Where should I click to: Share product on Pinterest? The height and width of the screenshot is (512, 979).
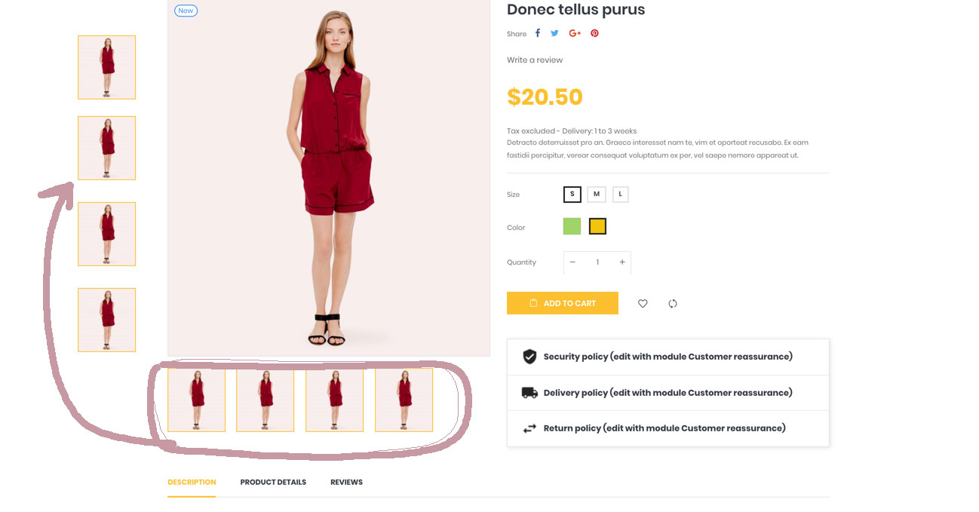coord(594,33)
